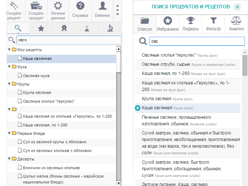This screenshot has width=248, height=186.
Task: Open the Евгения user profile icon
Action: [102, 7]
